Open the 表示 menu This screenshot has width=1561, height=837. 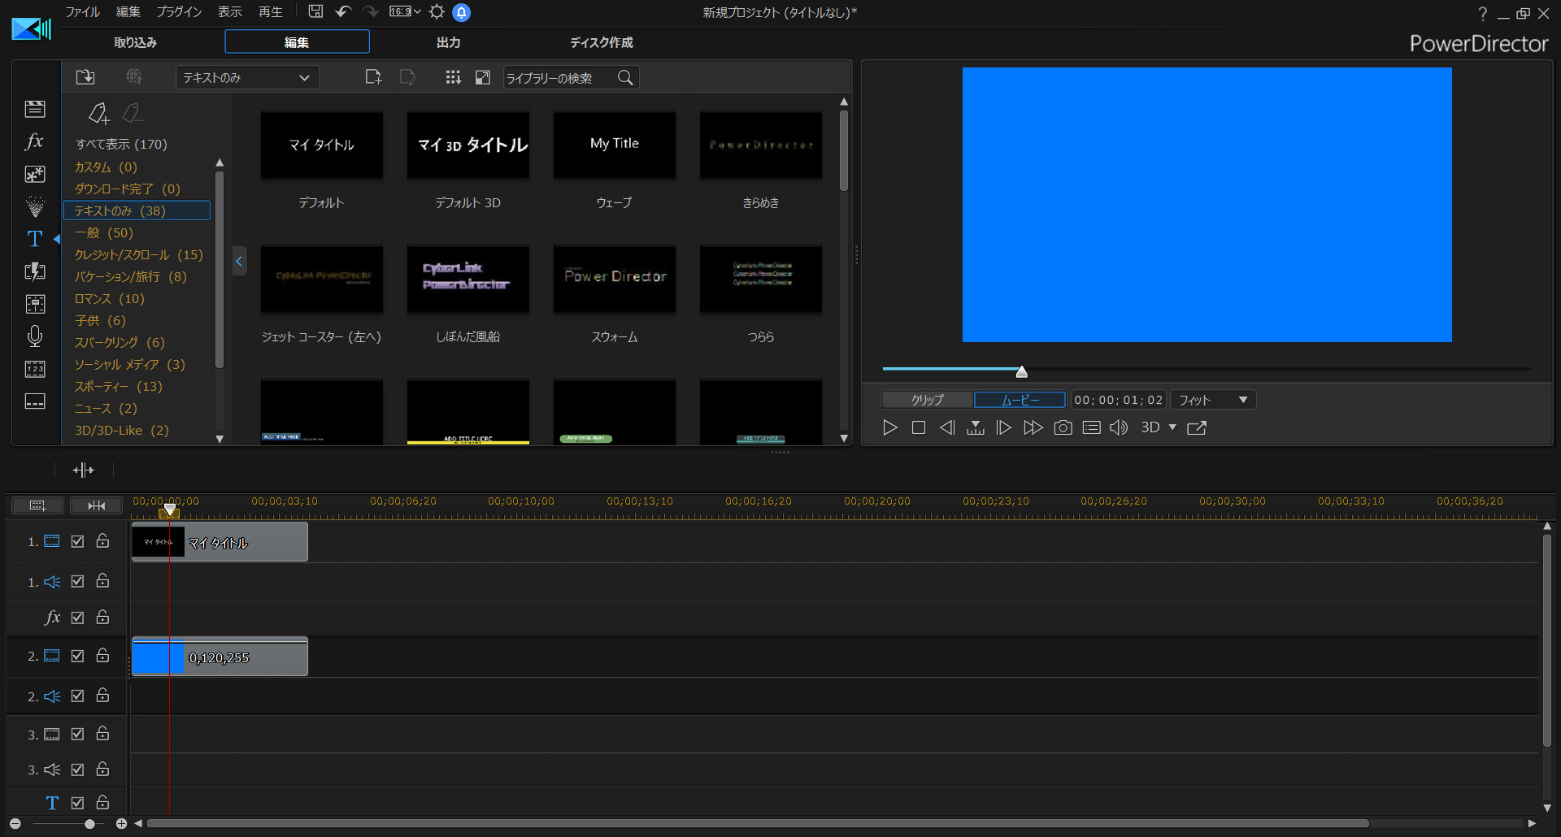(x=230, y=11)
